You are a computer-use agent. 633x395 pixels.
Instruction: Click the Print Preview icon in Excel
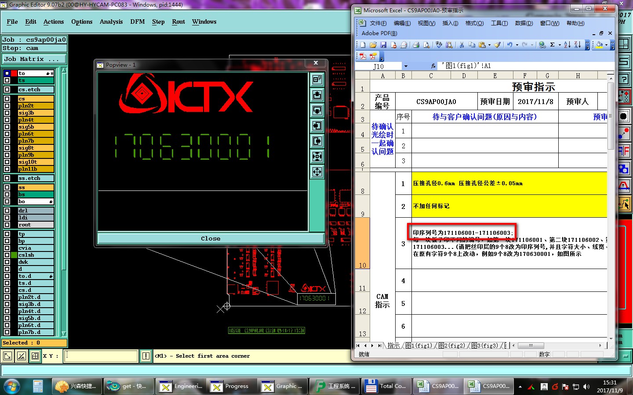point(426,45)
